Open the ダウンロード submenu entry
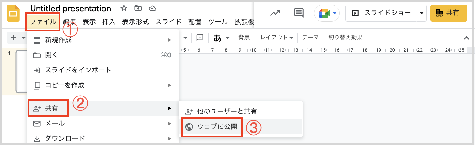This screenshot has height=145, width=475. [103, 138]
